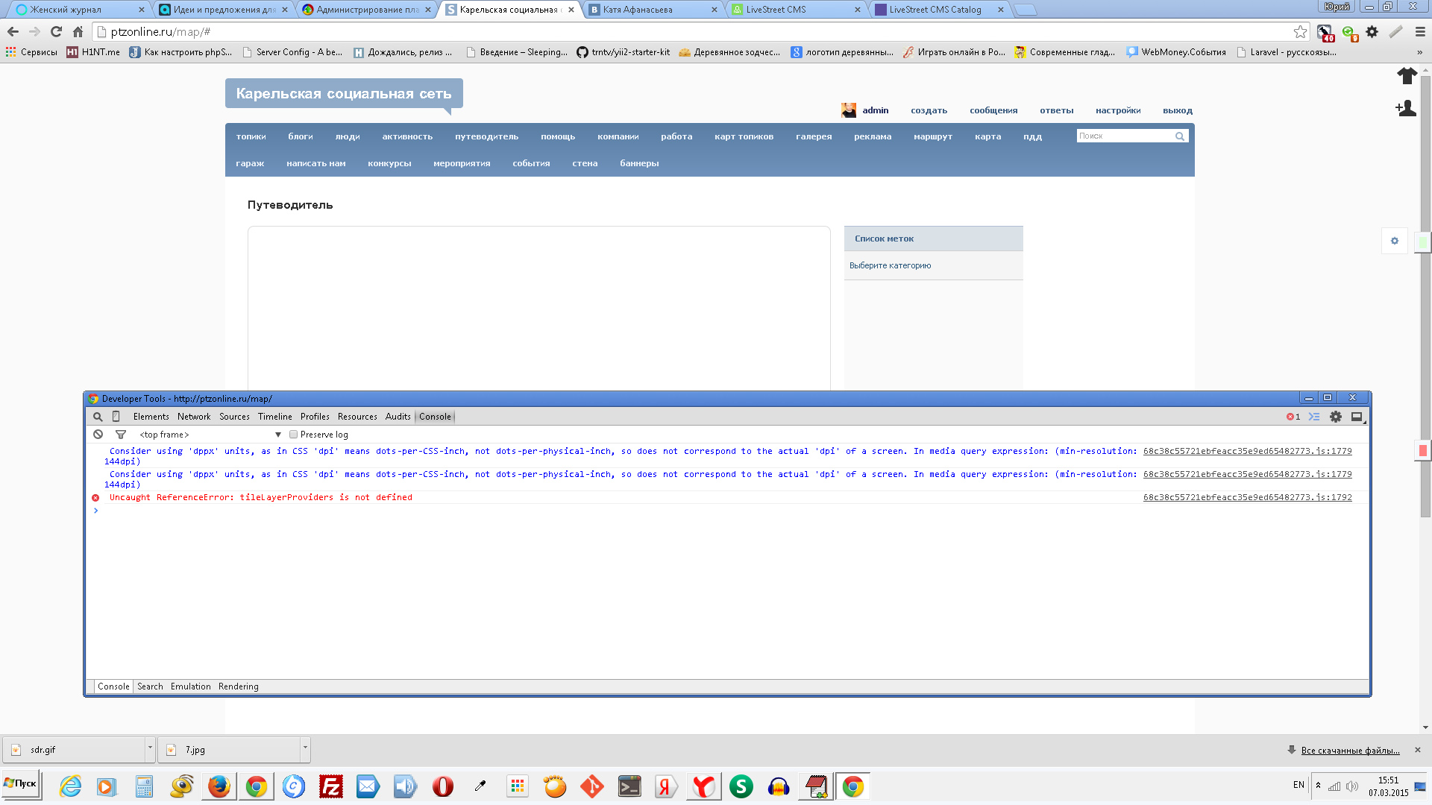This screenshot has width=1432, height=805.
Task: Open the 7.jpg download options arrow
Action: pos(305,748)
